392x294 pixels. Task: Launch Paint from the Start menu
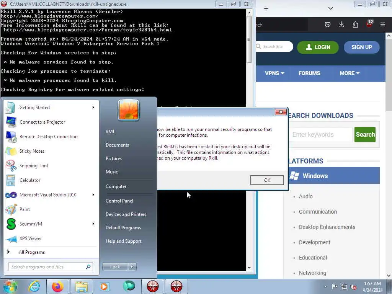tap(51, 209)
